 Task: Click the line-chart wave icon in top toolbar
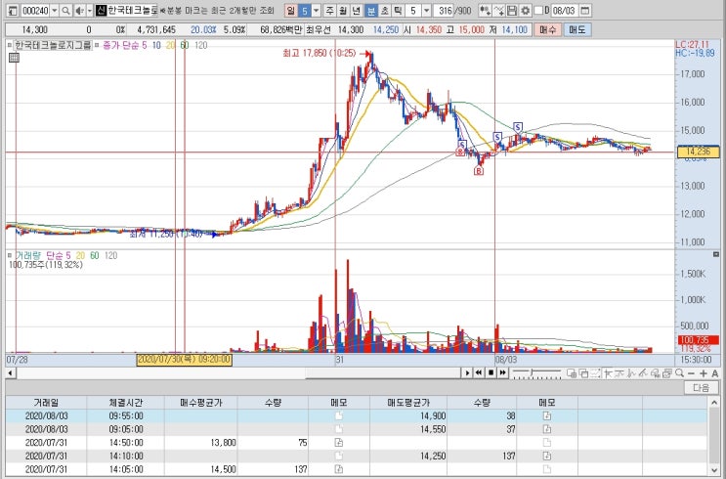click(x=498, y=10)
